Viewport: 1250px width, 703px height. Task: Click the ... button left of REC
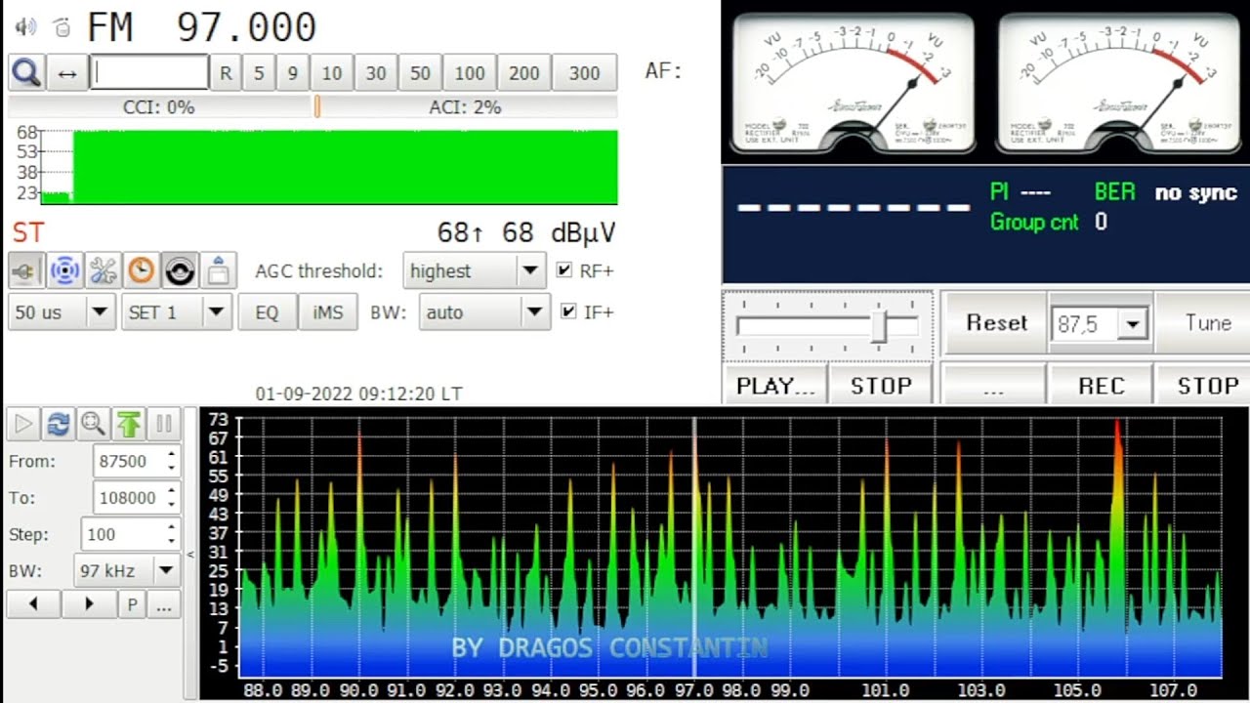pos(993,386)
